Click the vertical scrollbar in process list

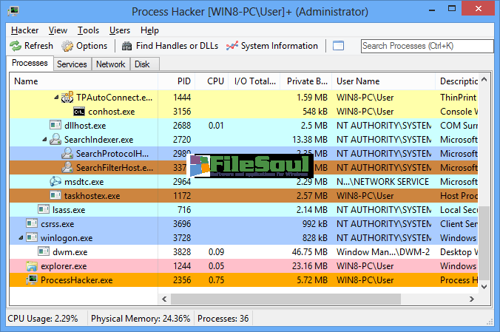pyautogui.click(x=485, y=185)
